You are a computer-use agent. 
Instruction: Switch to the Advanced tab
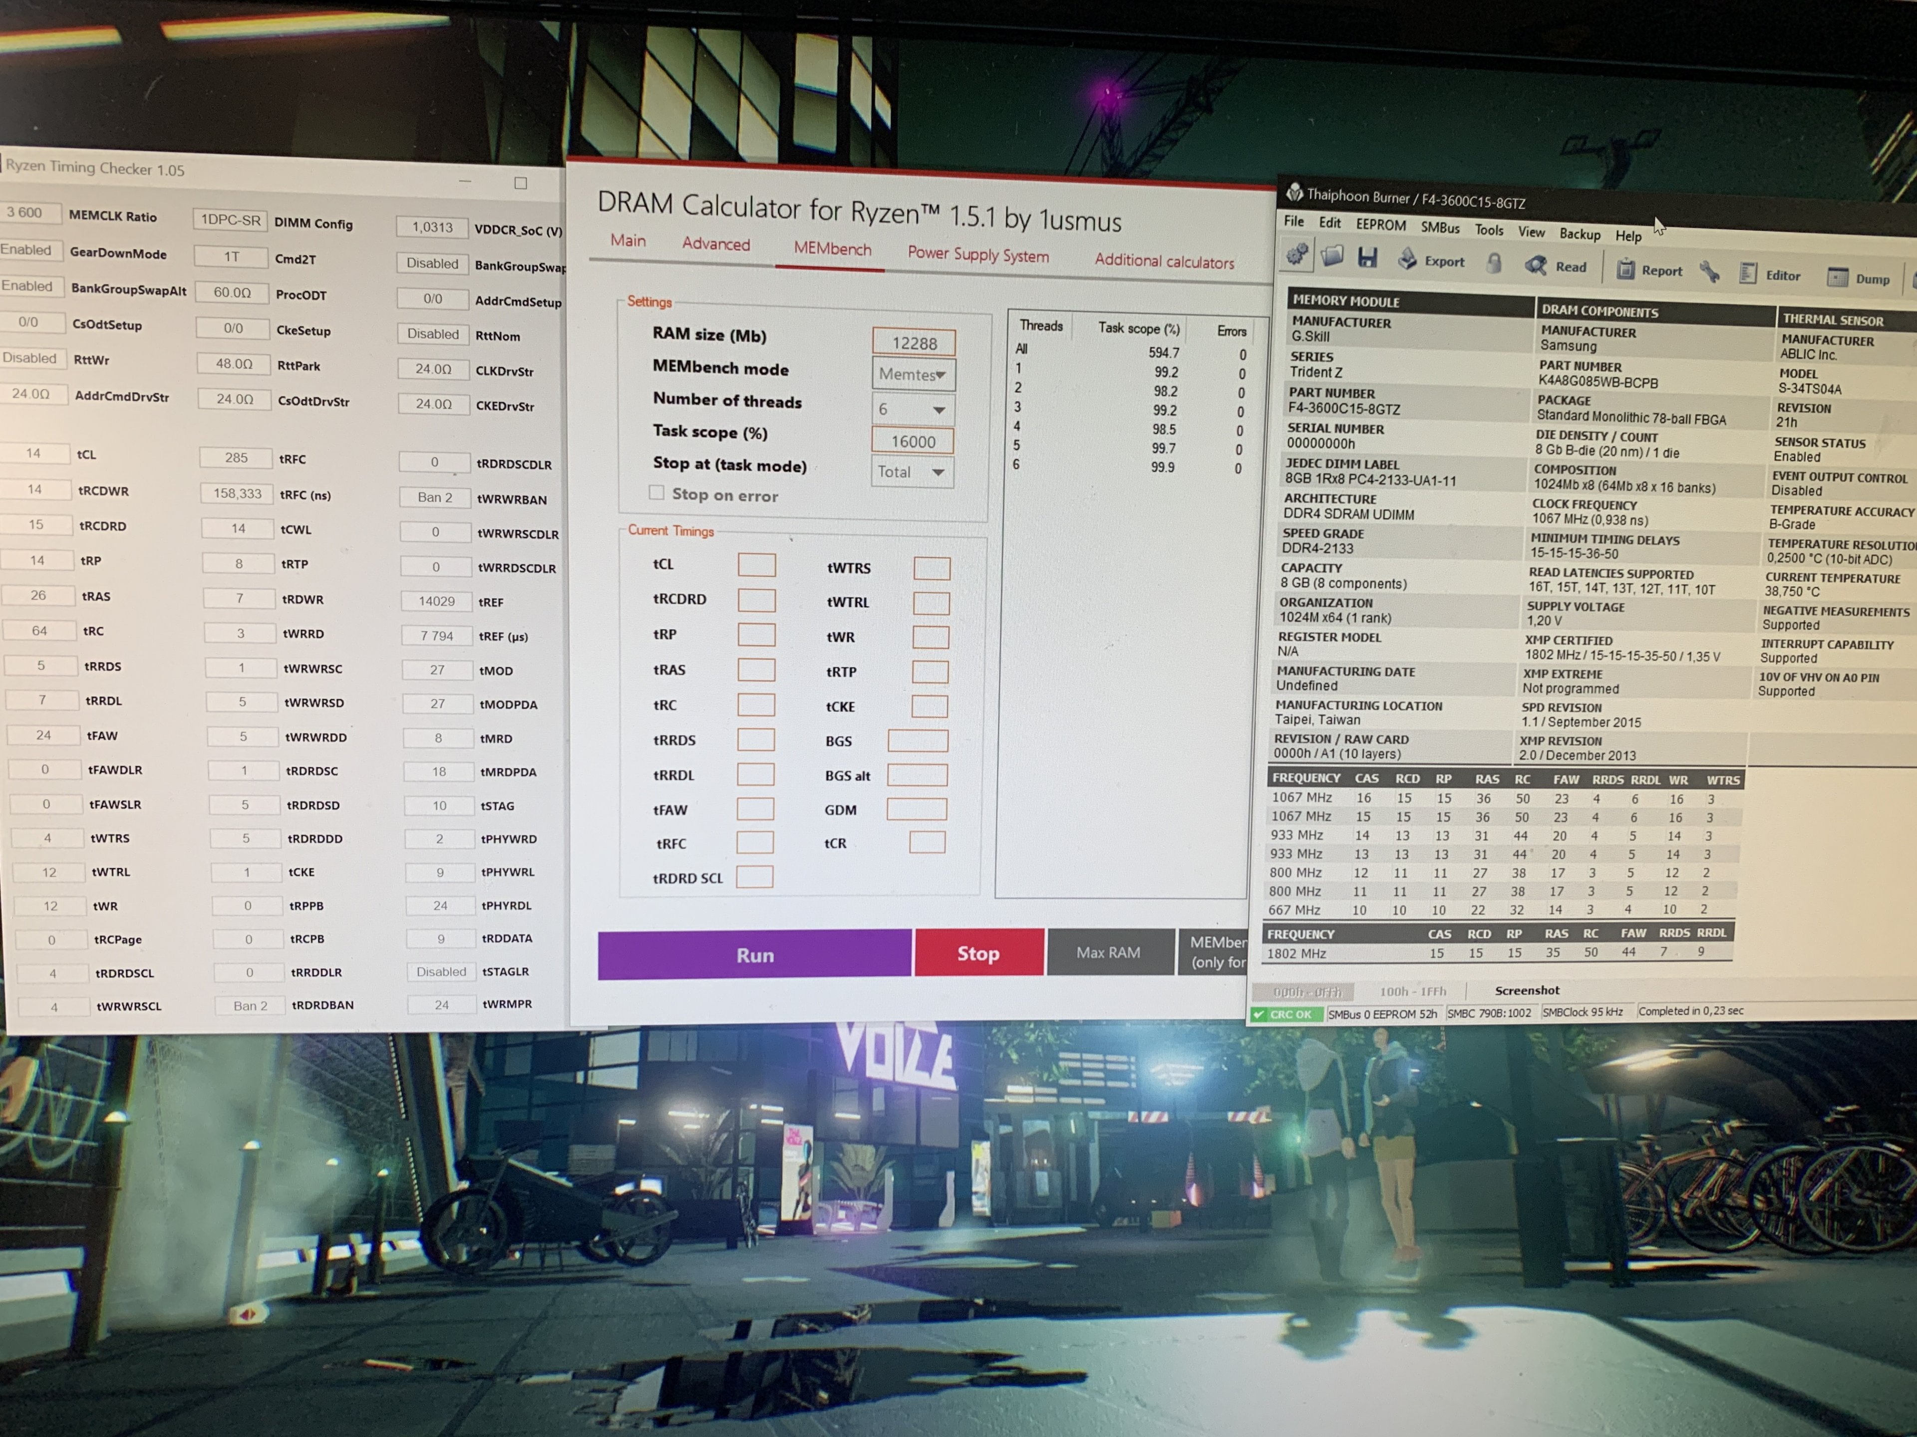pyautogui.click(x=716, y=244)
